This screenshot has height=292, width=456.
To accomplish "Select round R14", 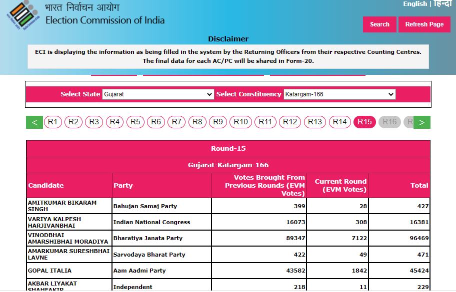I will pyautogui.click(x=339, y=122).
